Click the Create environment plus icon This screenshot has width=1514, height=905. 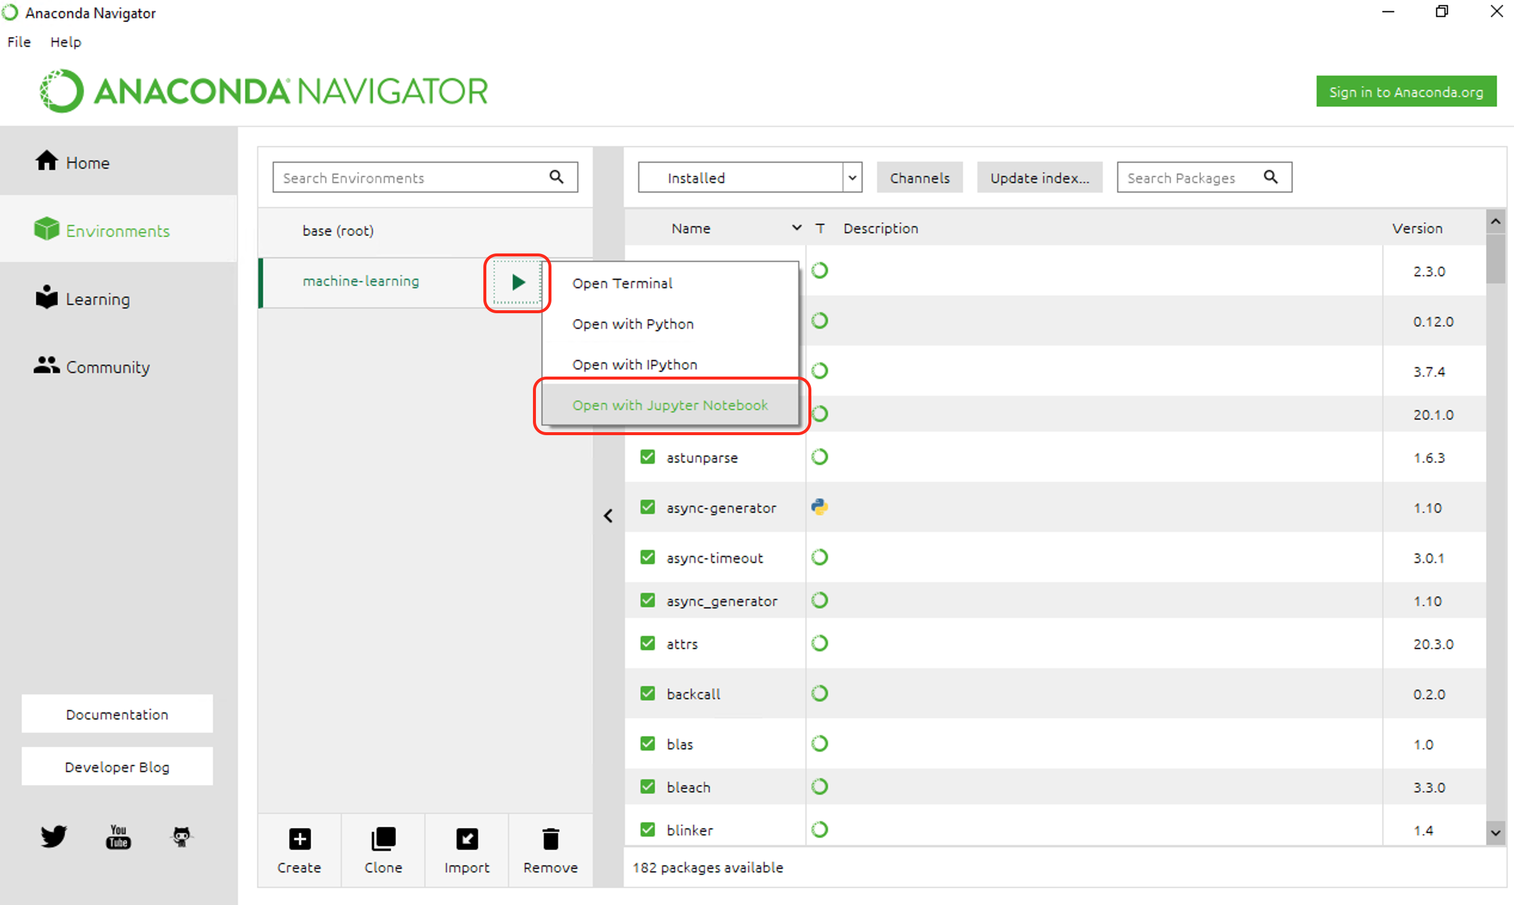click(x=299, y=840)
